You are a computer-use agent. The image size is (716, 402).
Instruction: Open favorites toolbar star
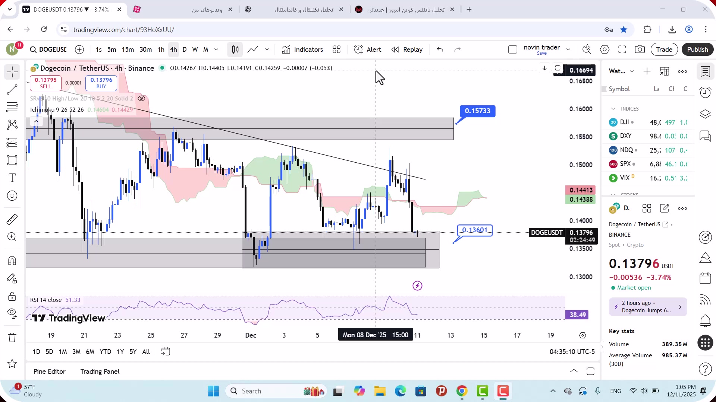12,364
